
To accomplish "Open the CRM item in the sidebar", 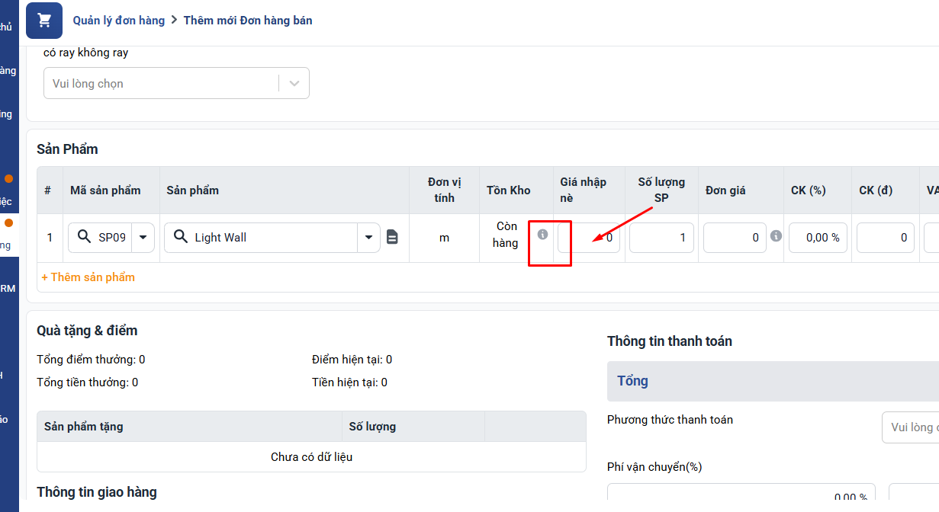I will (8, 289).
